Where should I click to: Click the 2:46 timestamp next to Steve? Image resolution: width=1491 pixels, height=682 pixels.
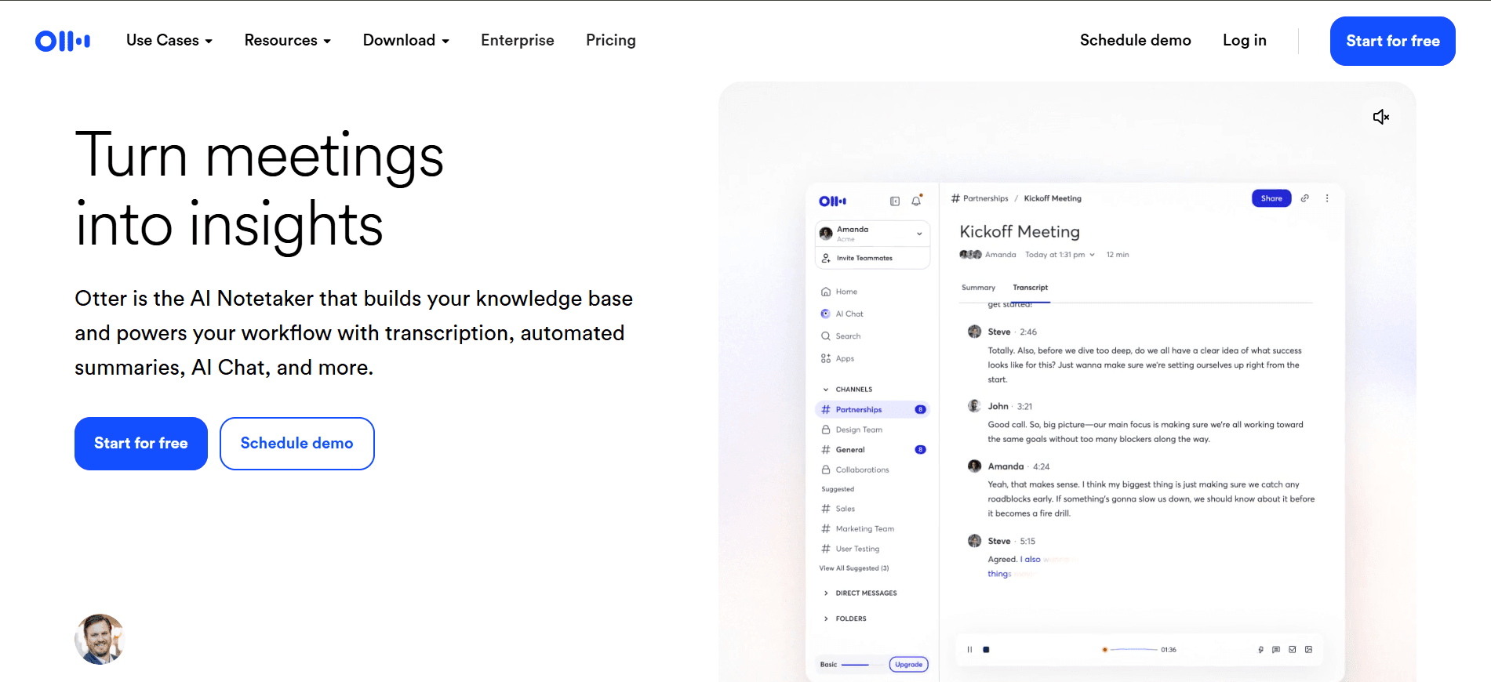click(1028, 332)
